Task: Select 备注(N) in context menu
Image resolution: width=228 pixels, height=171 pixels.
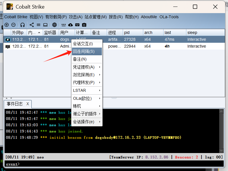Action: click(x=87, y=59)
